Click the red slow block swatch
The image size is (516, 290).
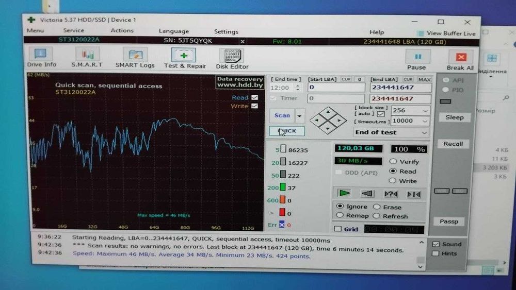pyautogui.click(x=282, y=213)
